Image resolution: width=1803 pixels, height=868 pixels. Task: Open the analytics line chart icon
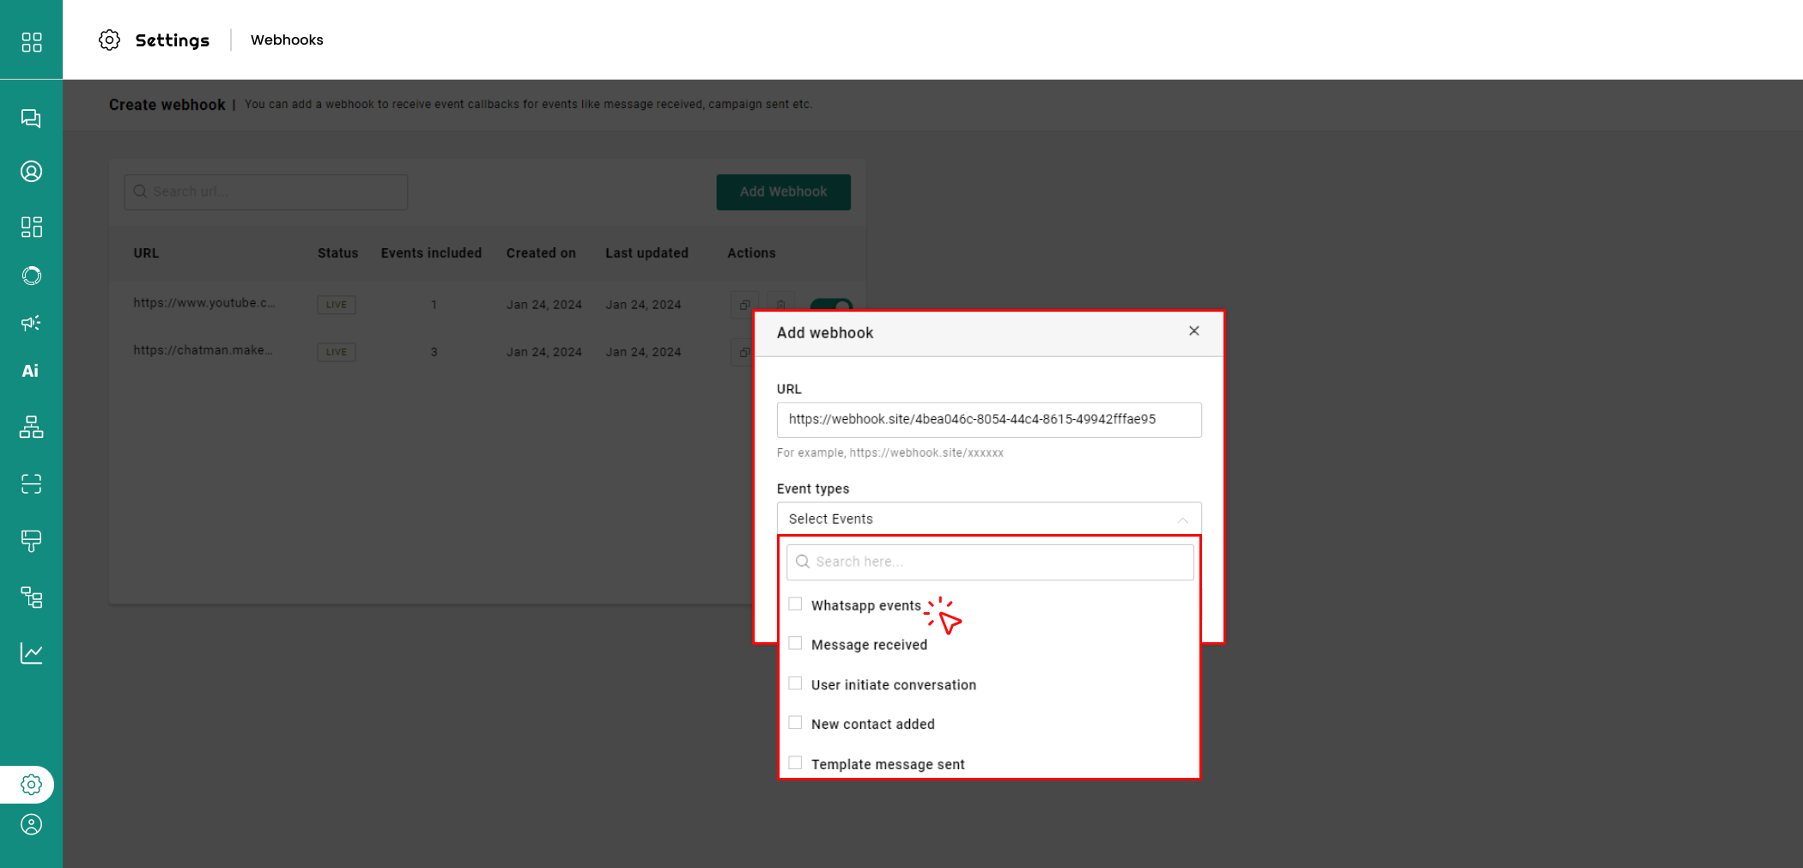click(x=31, y=653)
